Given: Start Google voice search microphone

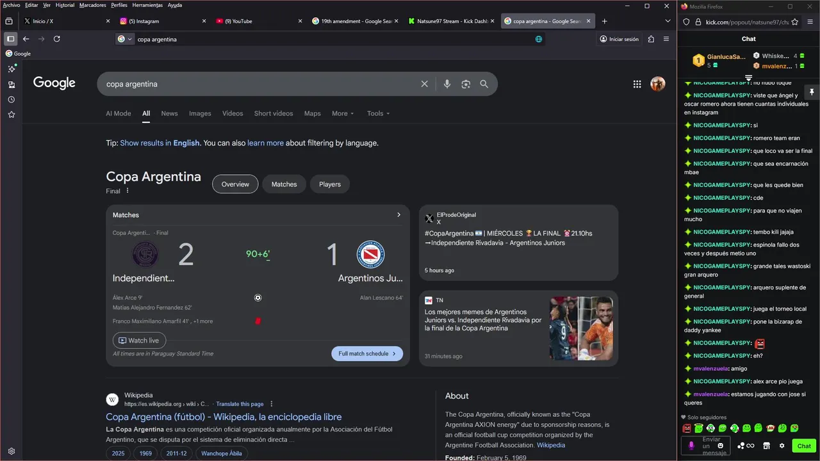Looking at the screenshot, I should coord(447,84).
